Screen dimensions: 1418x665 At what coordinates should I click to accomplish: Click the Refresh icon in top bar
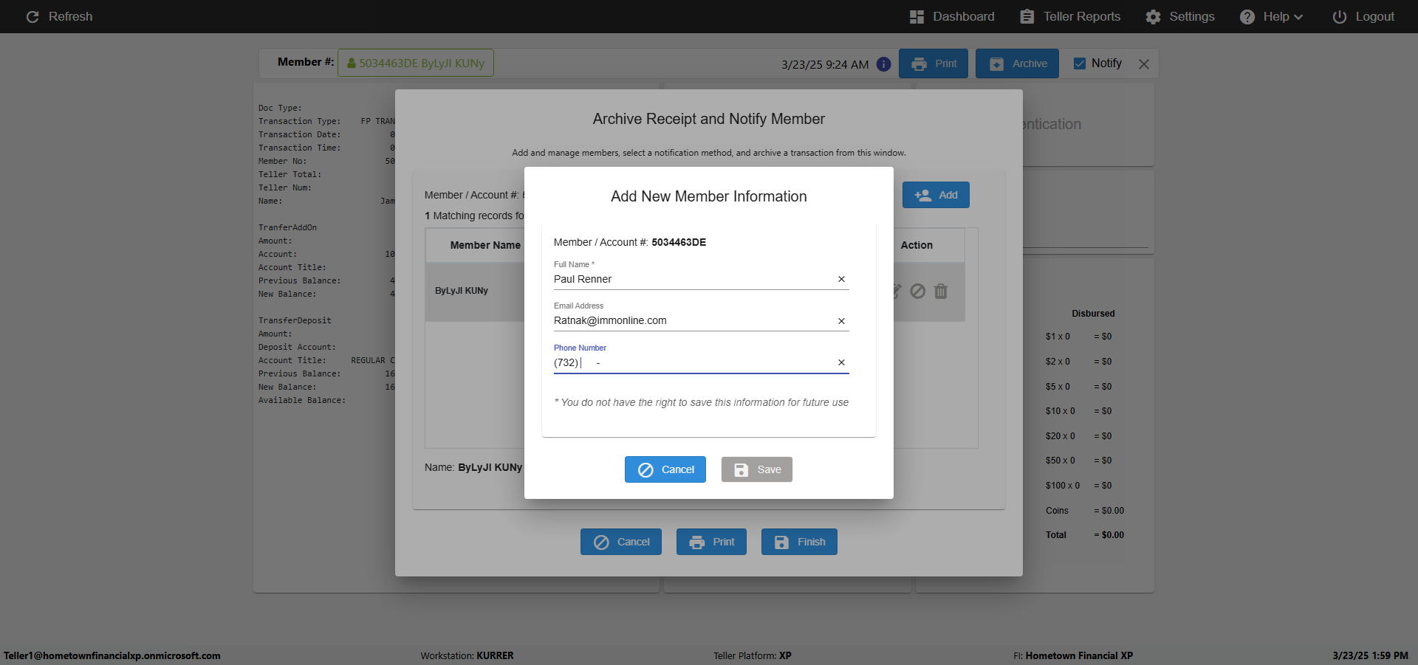[32, 16]
